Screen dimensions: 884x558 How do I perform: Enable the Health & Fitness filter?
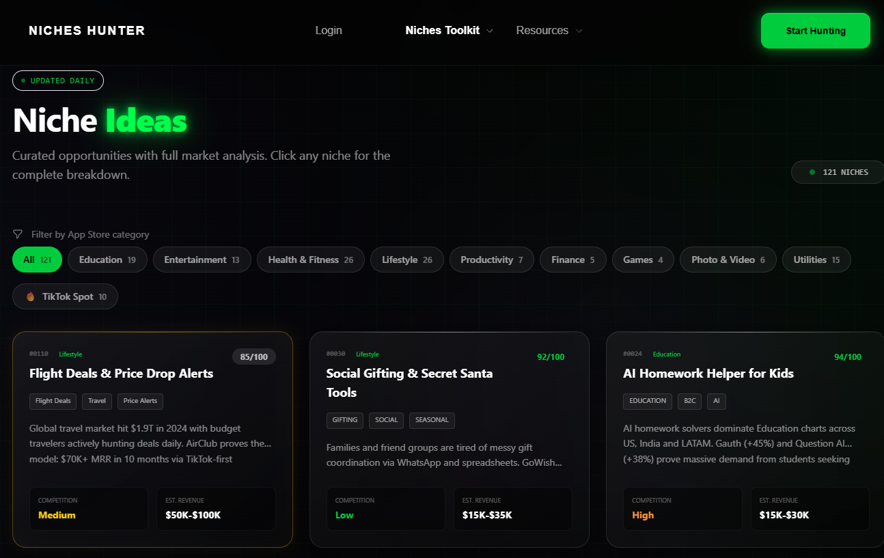(x=310, y=260)
